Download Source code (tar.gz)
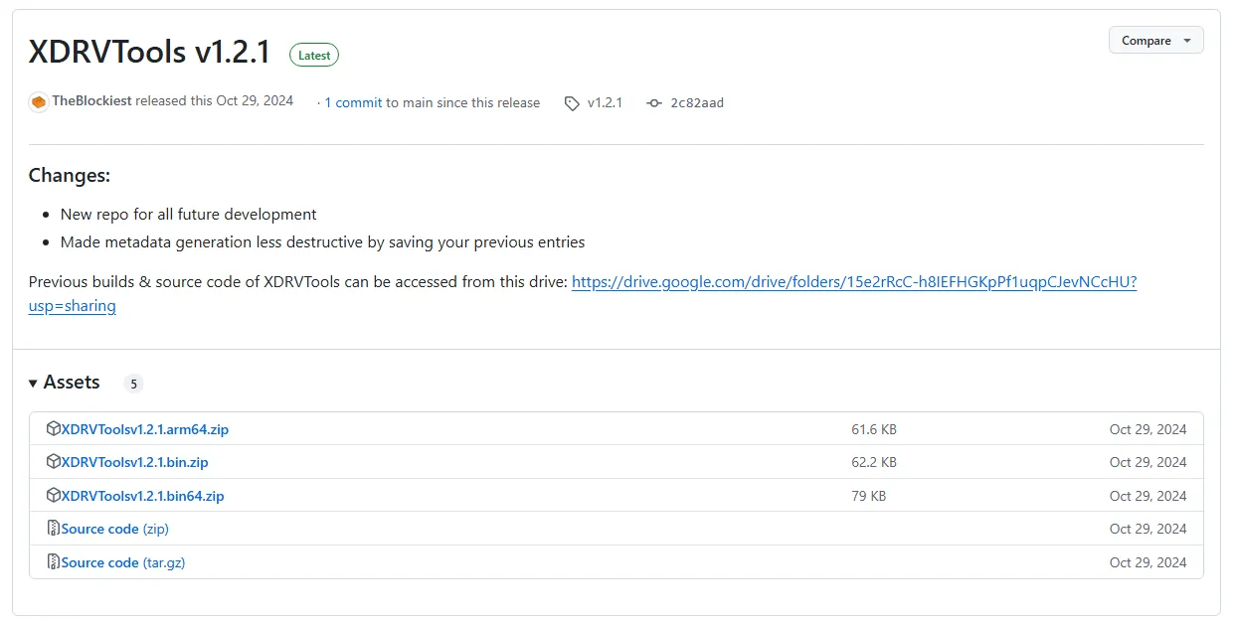The height and width of the screenshot is (625, 1235). pos(123,562)
